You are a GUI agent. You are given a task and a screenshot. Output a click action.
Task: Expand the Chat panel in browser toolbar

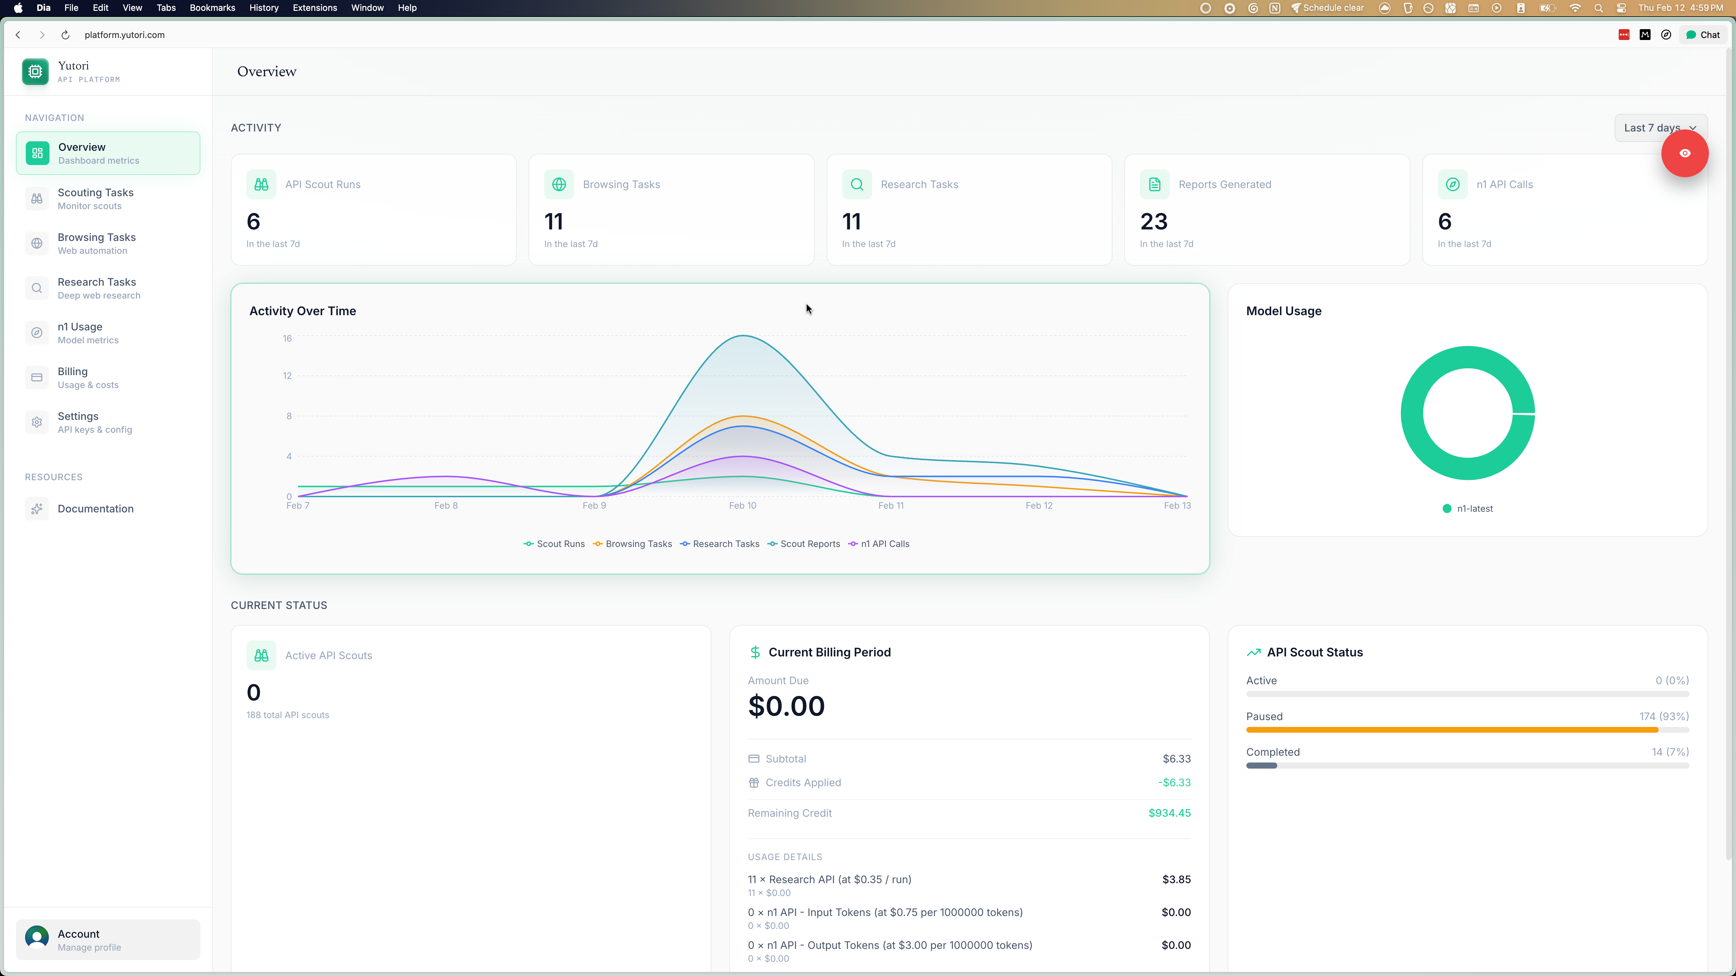tap(1703, 34)
